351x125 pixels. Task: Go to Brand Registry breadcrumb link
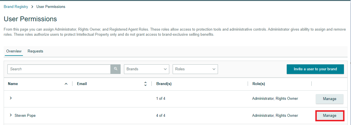pyautogui.click(x=16, y=7)
